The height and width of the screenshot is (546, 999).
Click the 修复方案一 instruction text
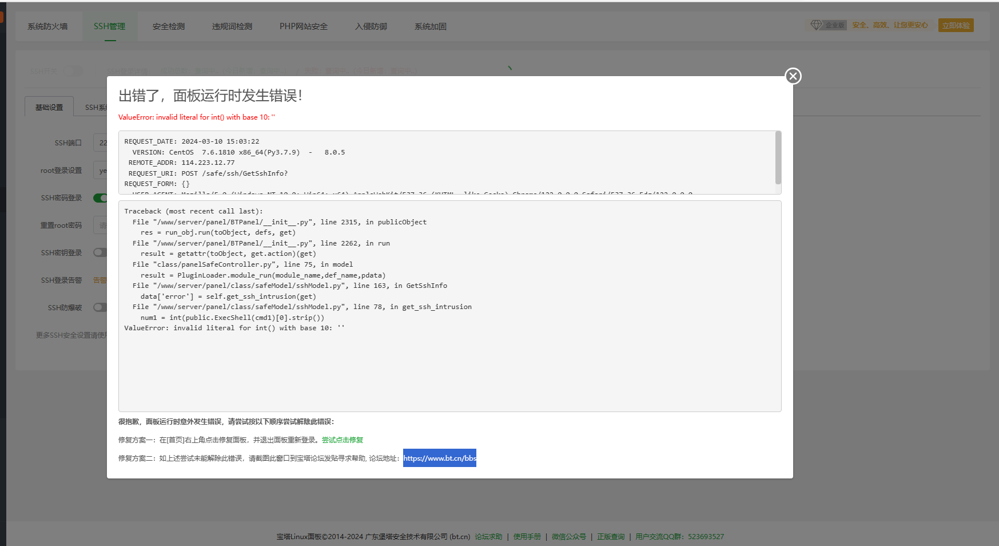point(218,440)
